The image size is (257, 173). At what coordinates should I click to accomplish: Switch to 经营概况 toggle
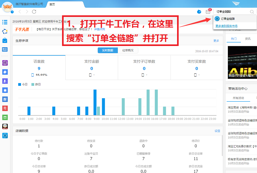point(128,50)
